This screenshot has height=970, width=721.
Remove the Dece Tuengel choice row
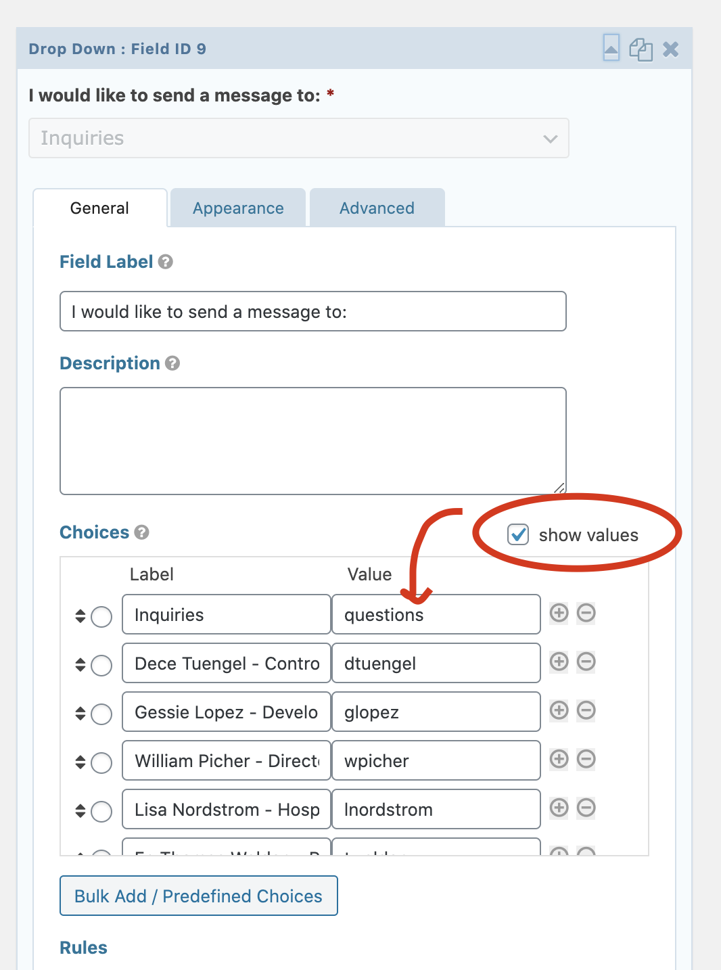coord(586,662)
